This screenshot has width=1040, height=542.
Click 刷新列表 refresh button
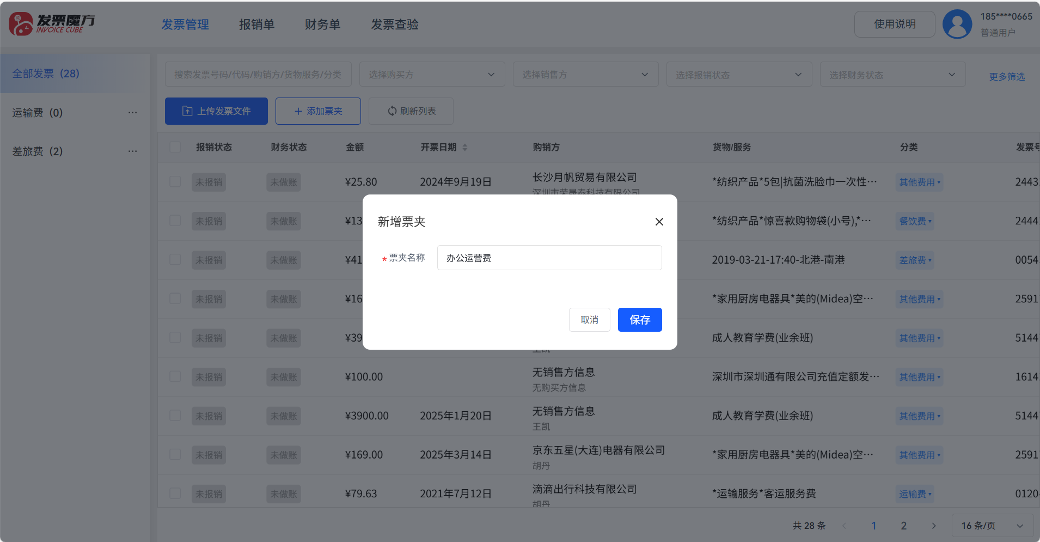[x=411, y=111]
